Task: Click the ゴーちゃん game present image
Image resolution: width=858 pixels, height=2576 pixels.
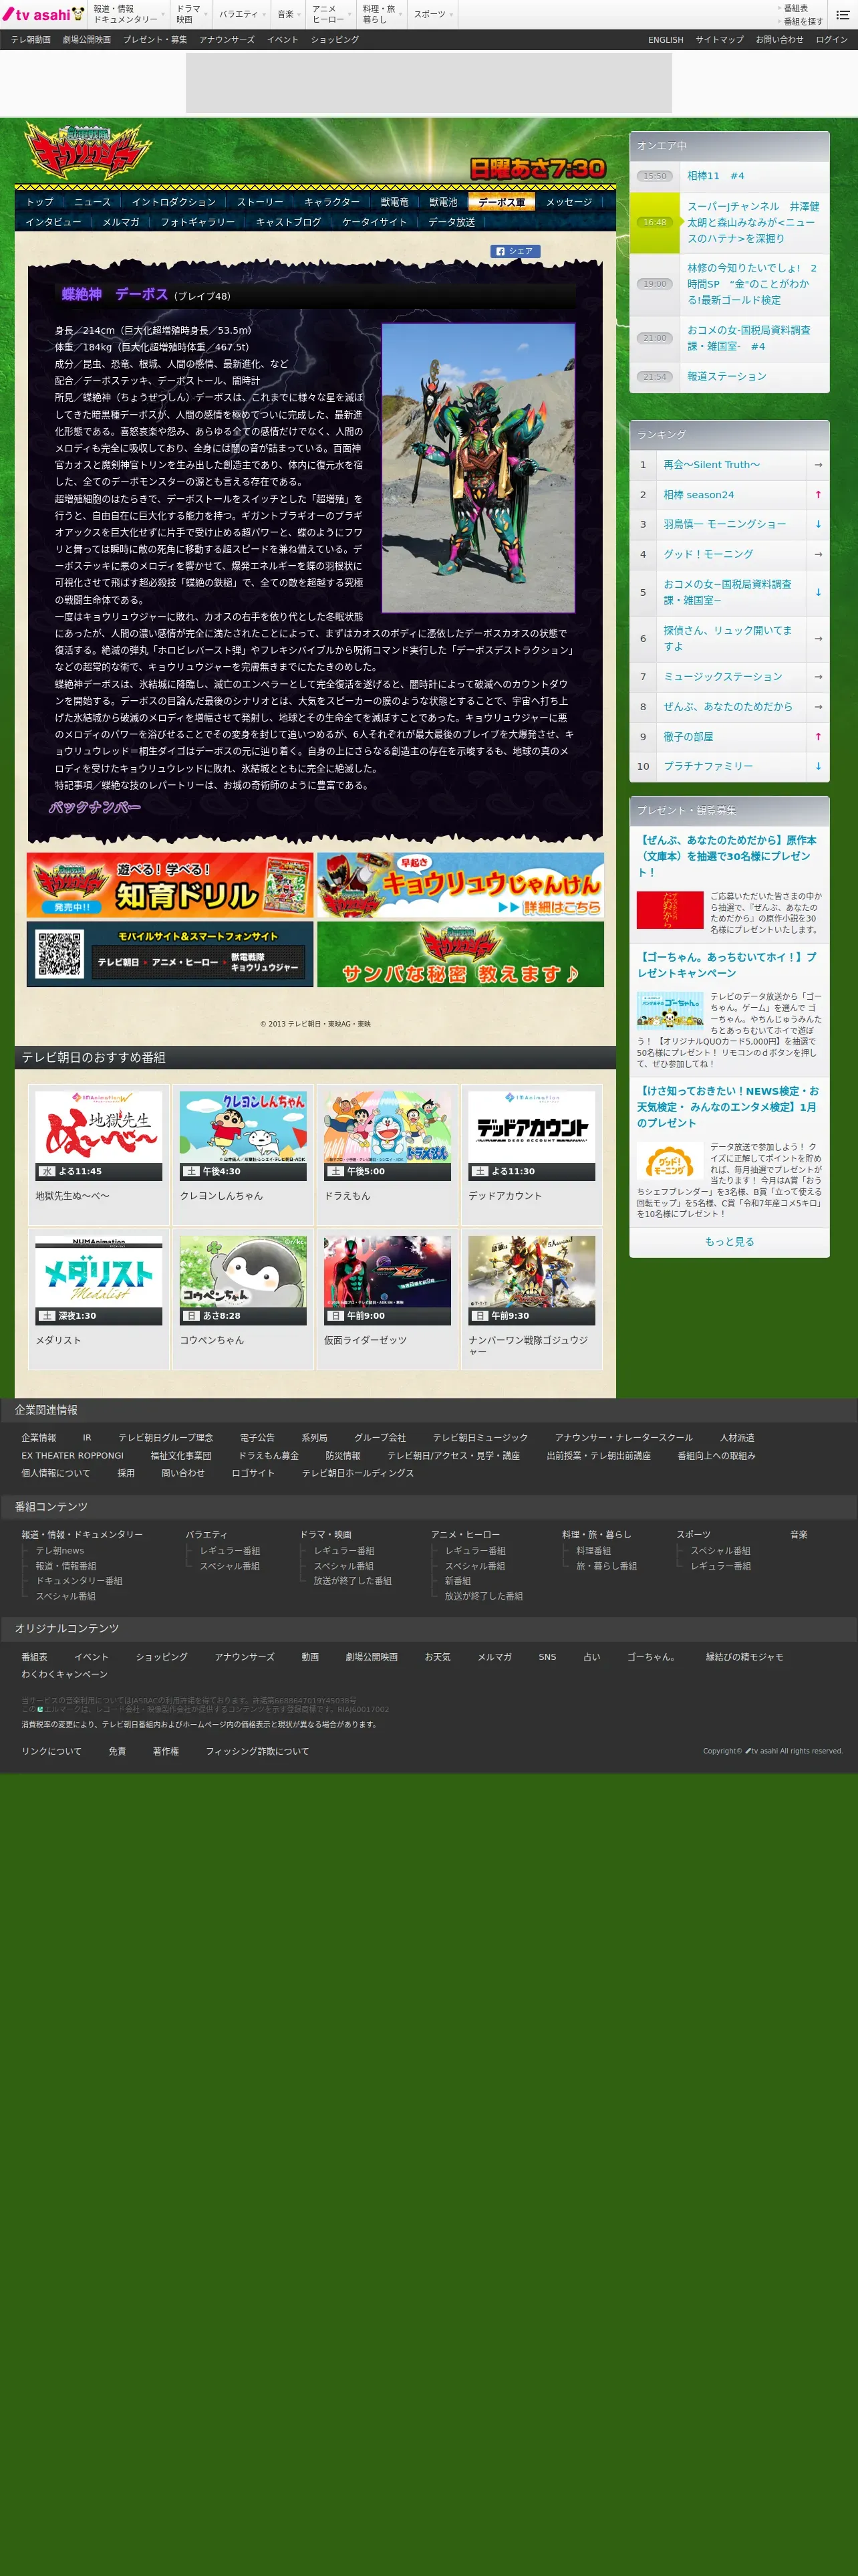Action: click(x=669, y=1009)
